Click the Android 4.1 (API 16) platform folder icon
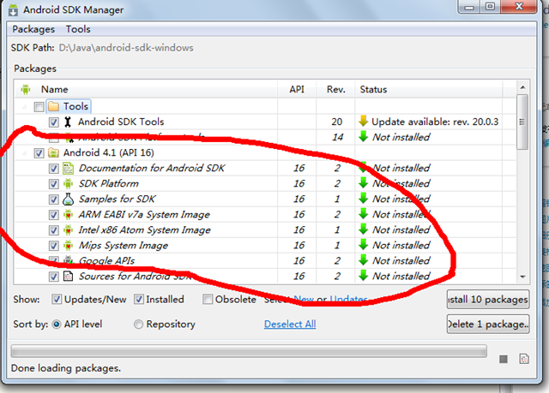549x393 pixels. pyautogui.click(x=53, y=152)
